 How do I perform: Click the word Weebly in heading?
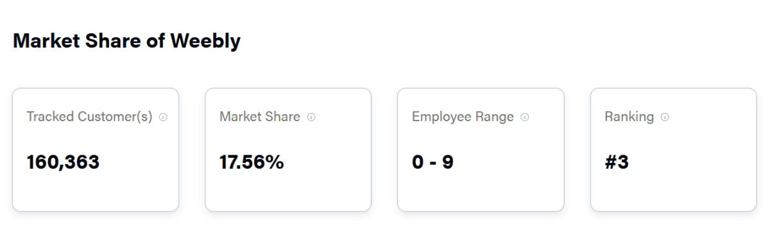205,41
